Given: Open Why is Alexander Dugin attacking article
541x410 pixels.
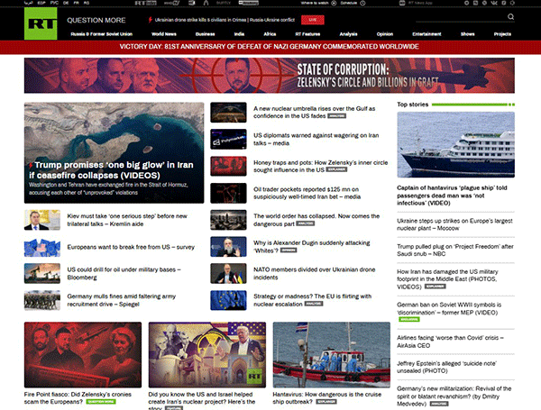Looking at the screenshot, I should pos(312,247).
